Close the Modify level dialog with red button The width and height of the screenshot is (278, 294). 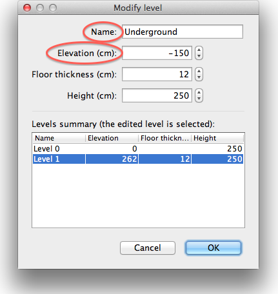coord(27,8)
